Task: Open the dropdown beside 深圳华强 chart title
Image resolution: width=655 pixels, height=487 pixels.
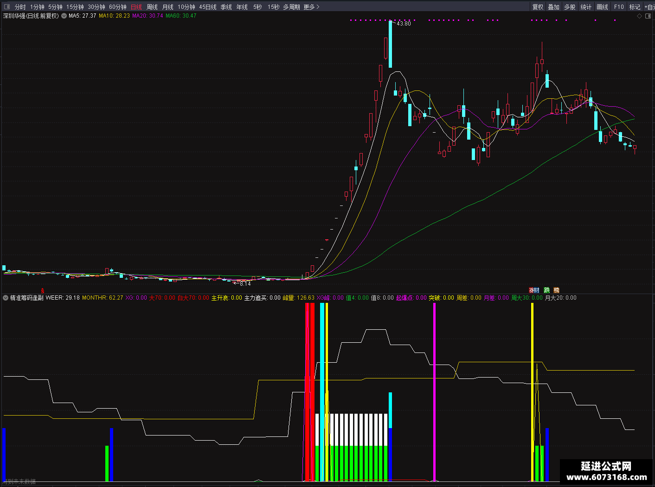Action: pyautogui.click(x=64, y=16)
